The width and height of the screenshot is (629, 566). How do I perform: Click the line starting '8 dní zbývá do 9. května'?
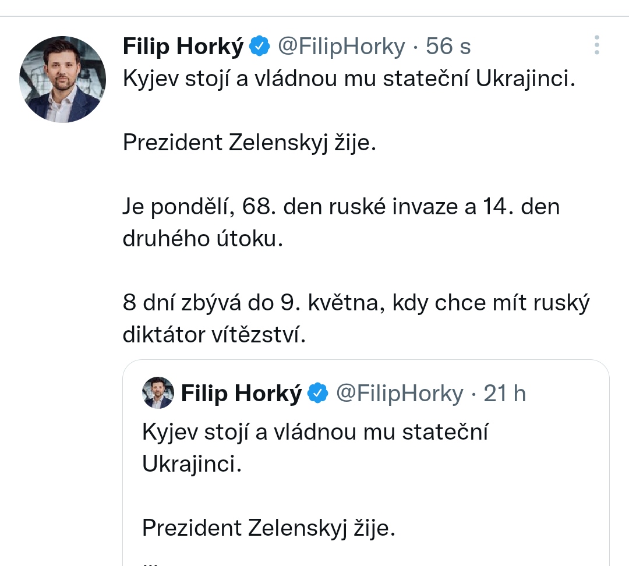pyautogui.click(x=356, y=303)
